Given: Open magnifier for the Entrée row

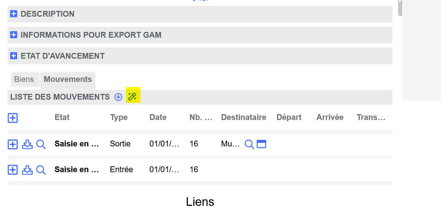Looking at the screenshot, I should pos(41,170).
